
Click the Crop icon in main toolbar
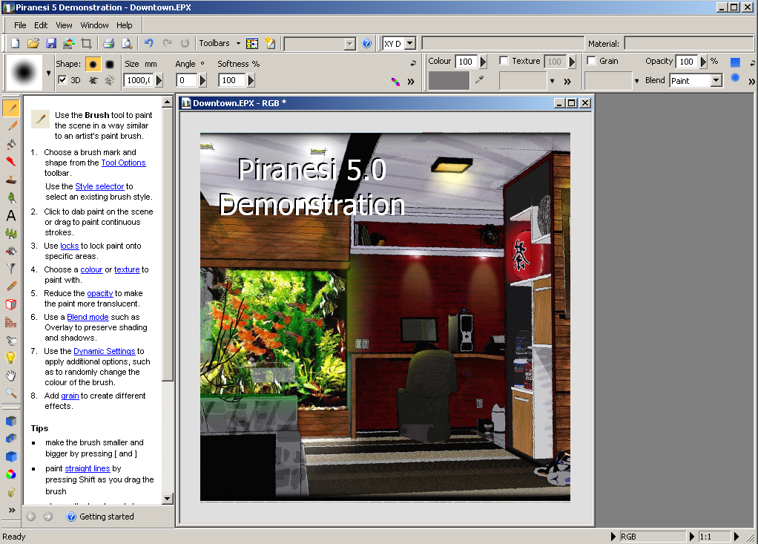pos(86,44)
